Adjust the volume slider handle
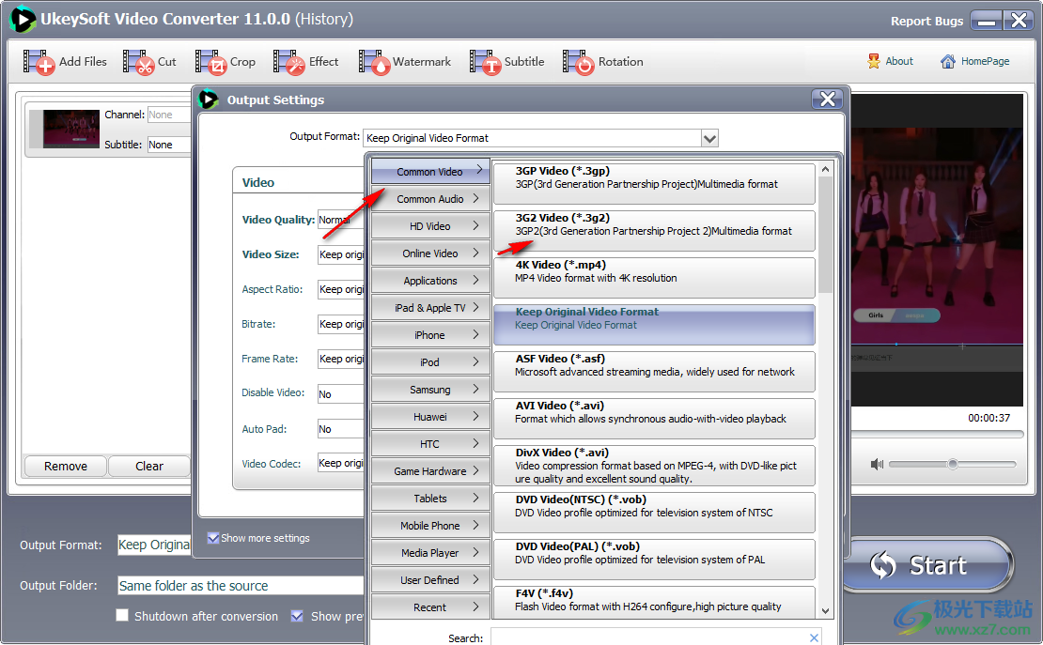Image resolution: width=1043 pixels, height=645 pixels. 953,464
